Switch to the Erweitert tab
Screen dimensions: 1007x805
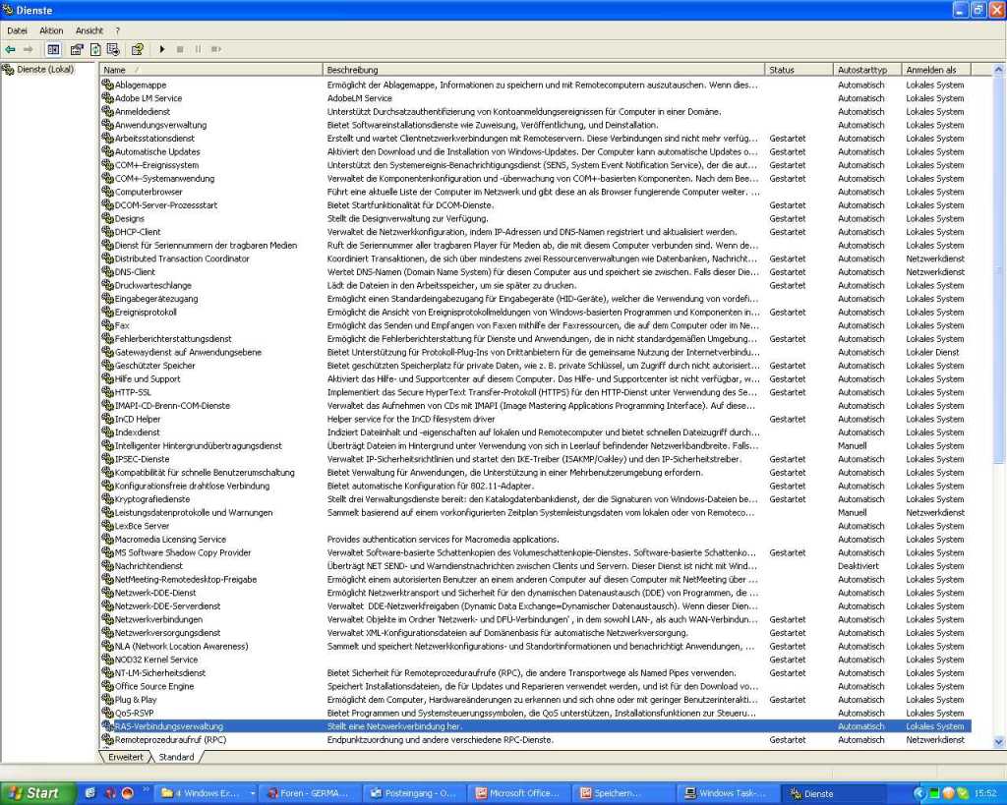[x=126, y=757]
